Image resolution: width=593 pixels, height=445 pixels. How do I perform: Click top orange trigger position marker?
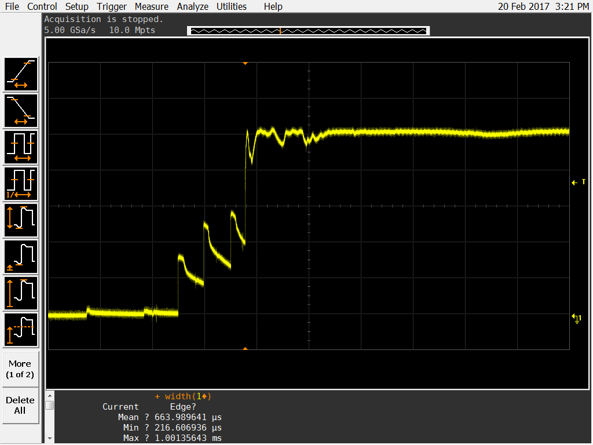[x=245, y=64]
